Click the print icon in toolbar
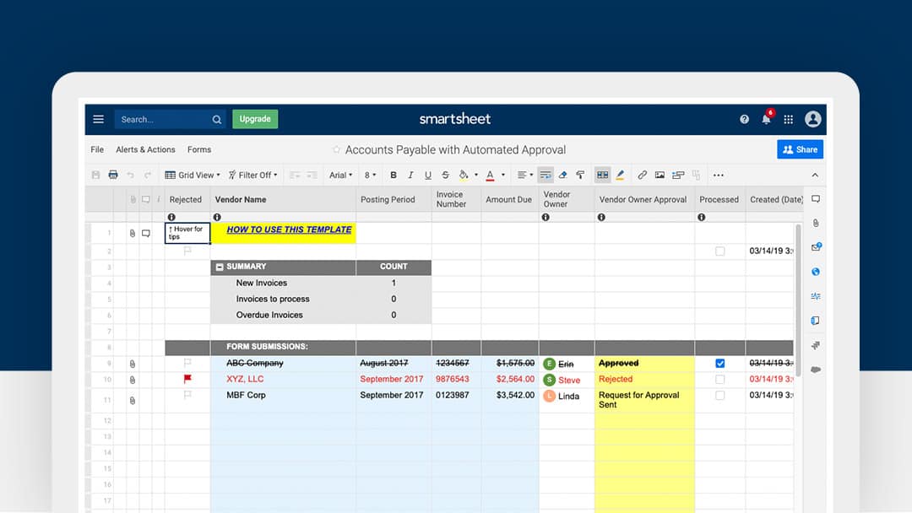 click(x=113, y=175)
